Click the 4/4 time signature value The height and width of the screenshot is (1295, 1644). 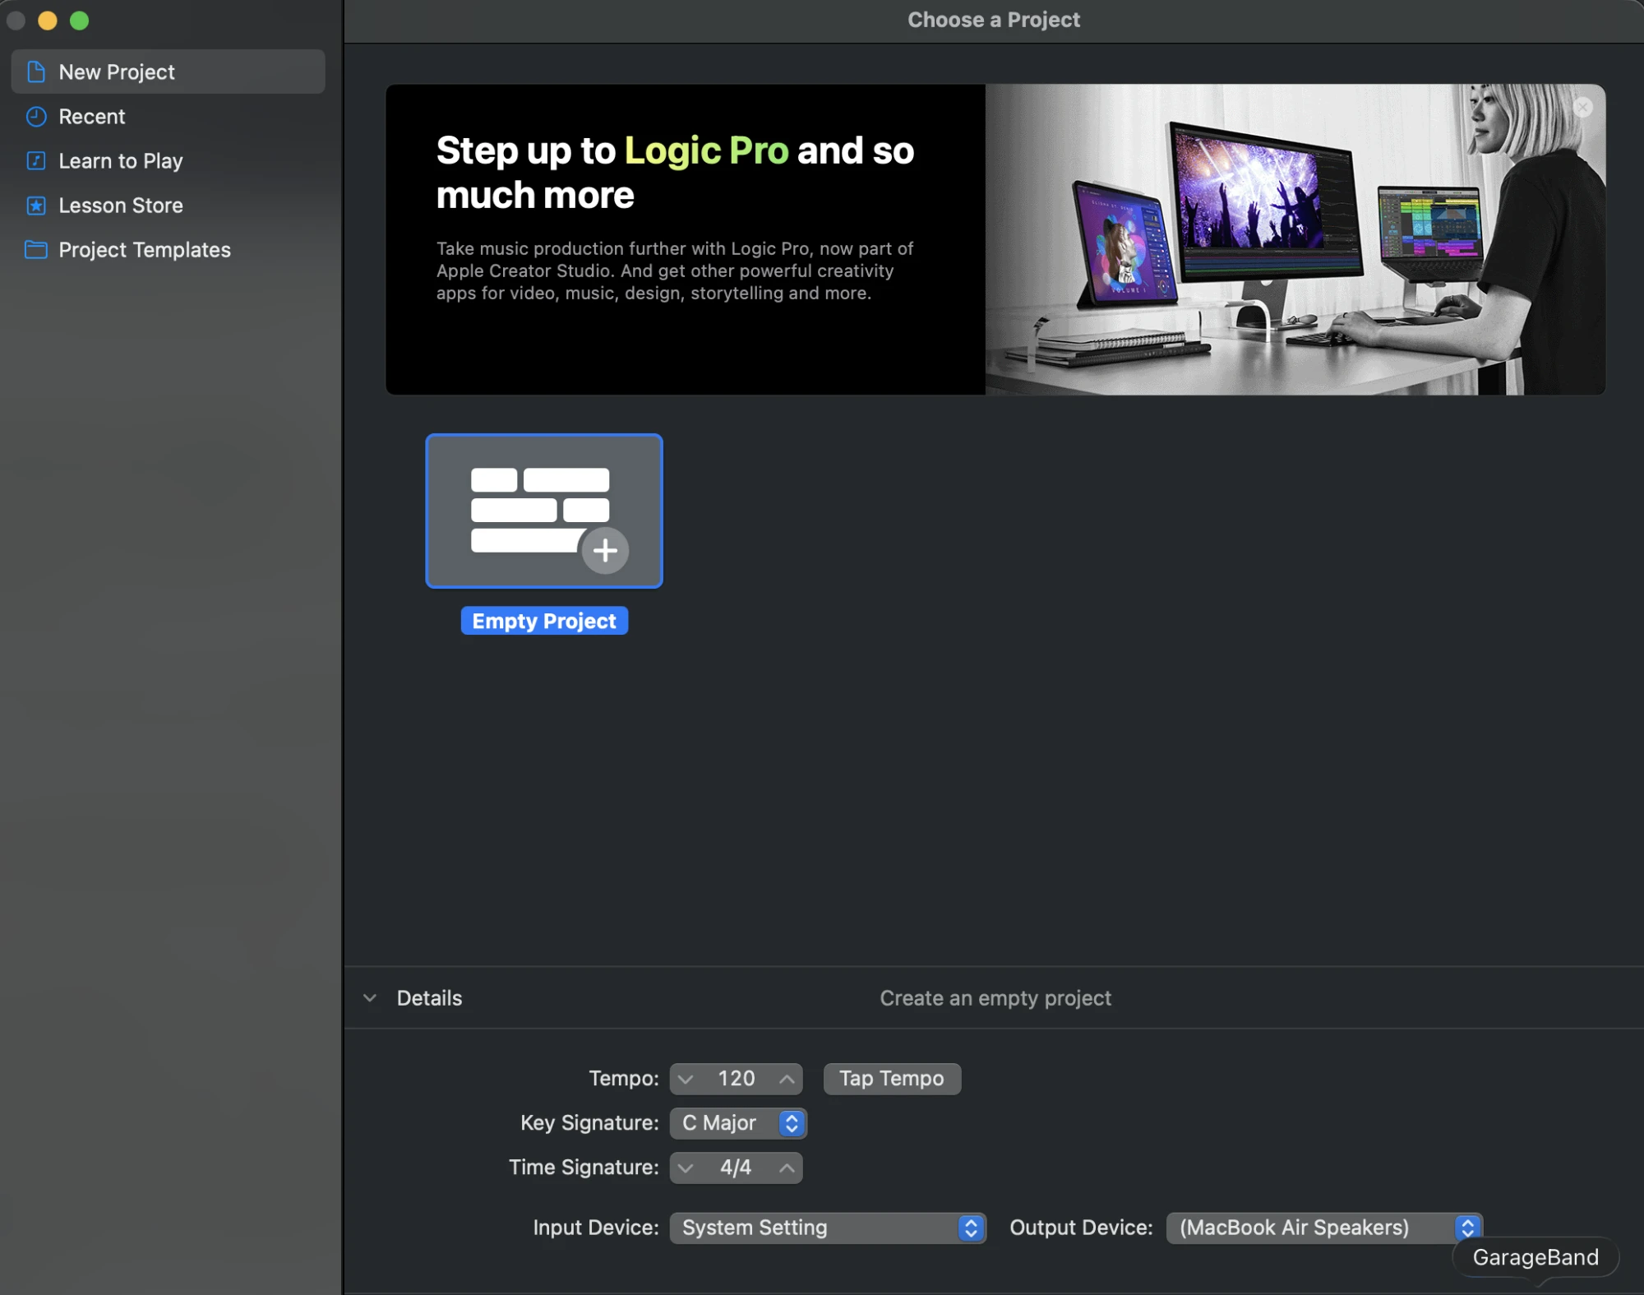[x=737, y=1167]
